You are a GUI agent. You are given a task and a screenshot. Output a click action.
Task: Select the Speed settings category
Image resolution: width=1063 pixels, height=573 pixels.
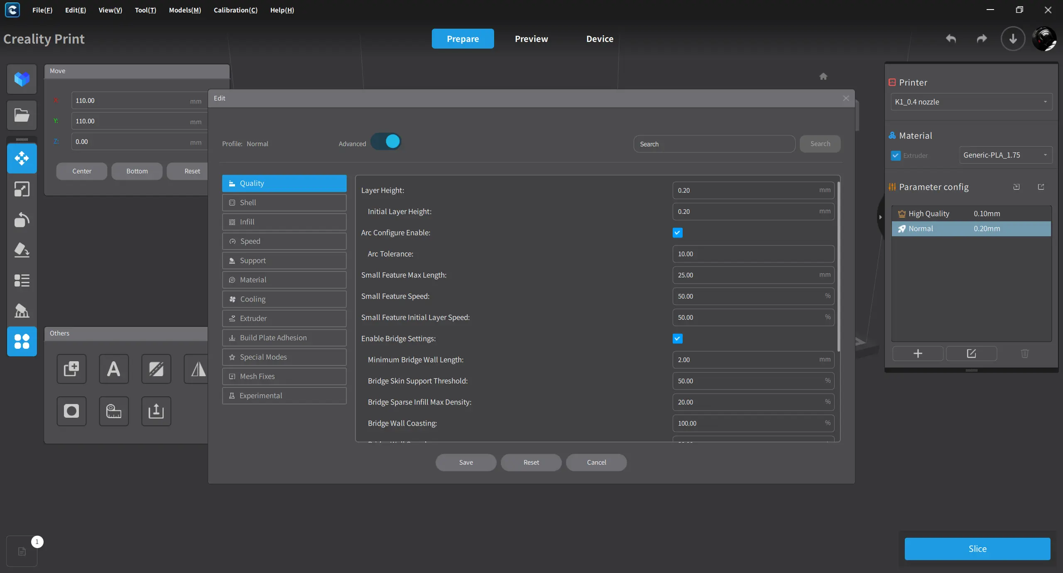[284, 241]
